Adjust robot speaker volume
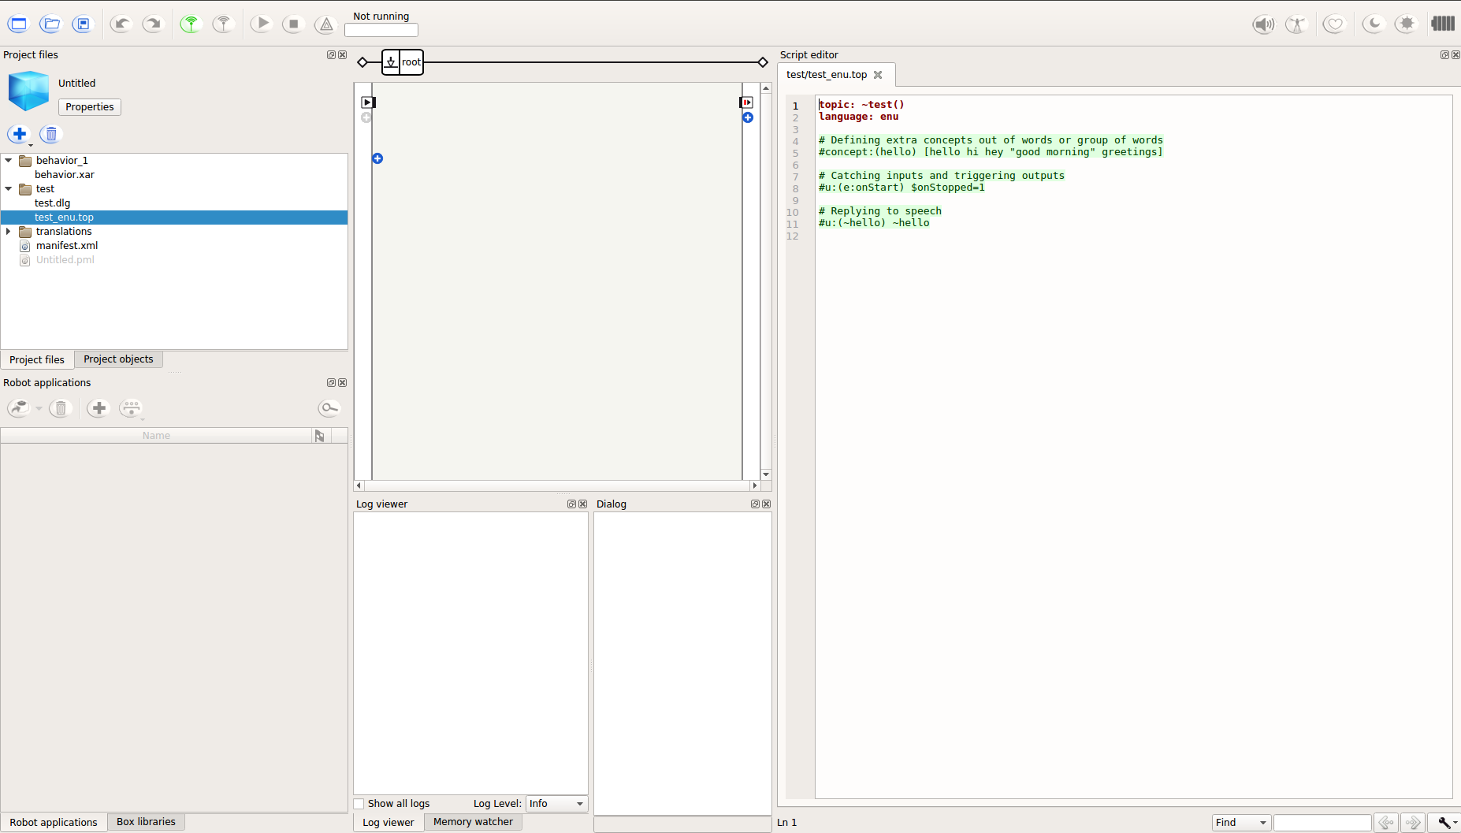The height and width of the screenshot is (833, 1461). [x=1264, y=24]
